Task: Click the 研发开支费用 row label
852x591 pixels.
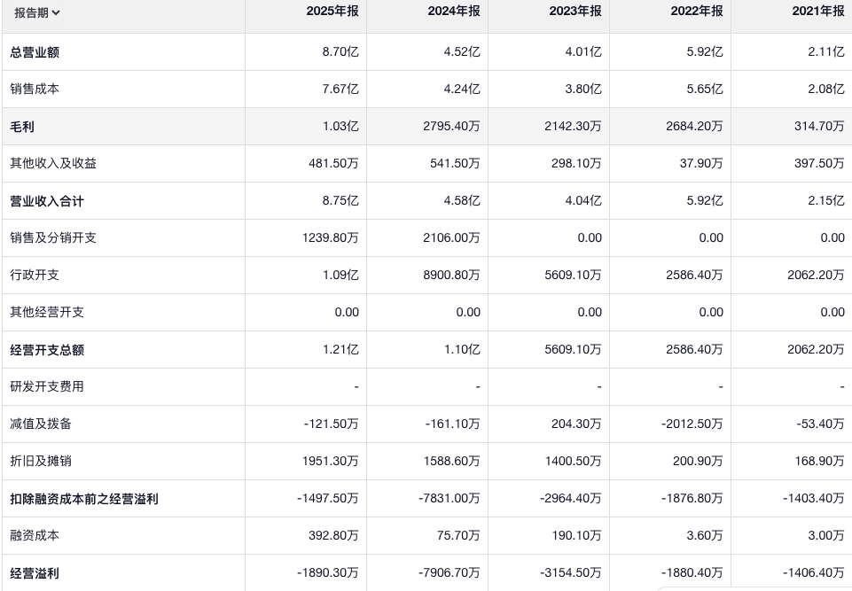Action: [x=47, y=387]
